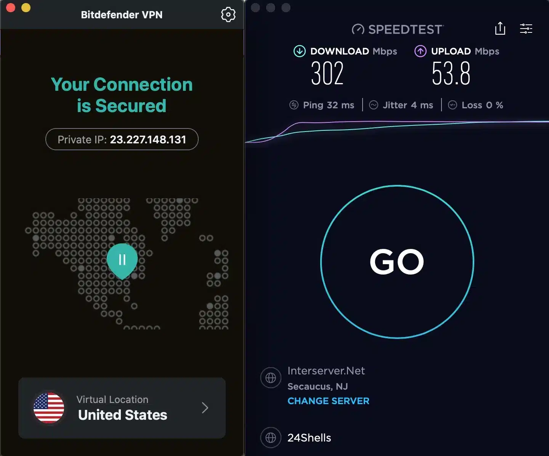Open Speedtest settings sliders icon
The height and width of the screenshot is (456, 549).
526,28
